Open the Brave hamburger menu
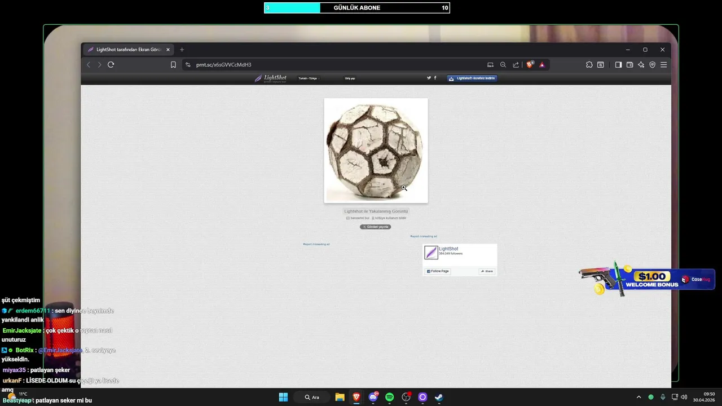 (x=663, y=65)
